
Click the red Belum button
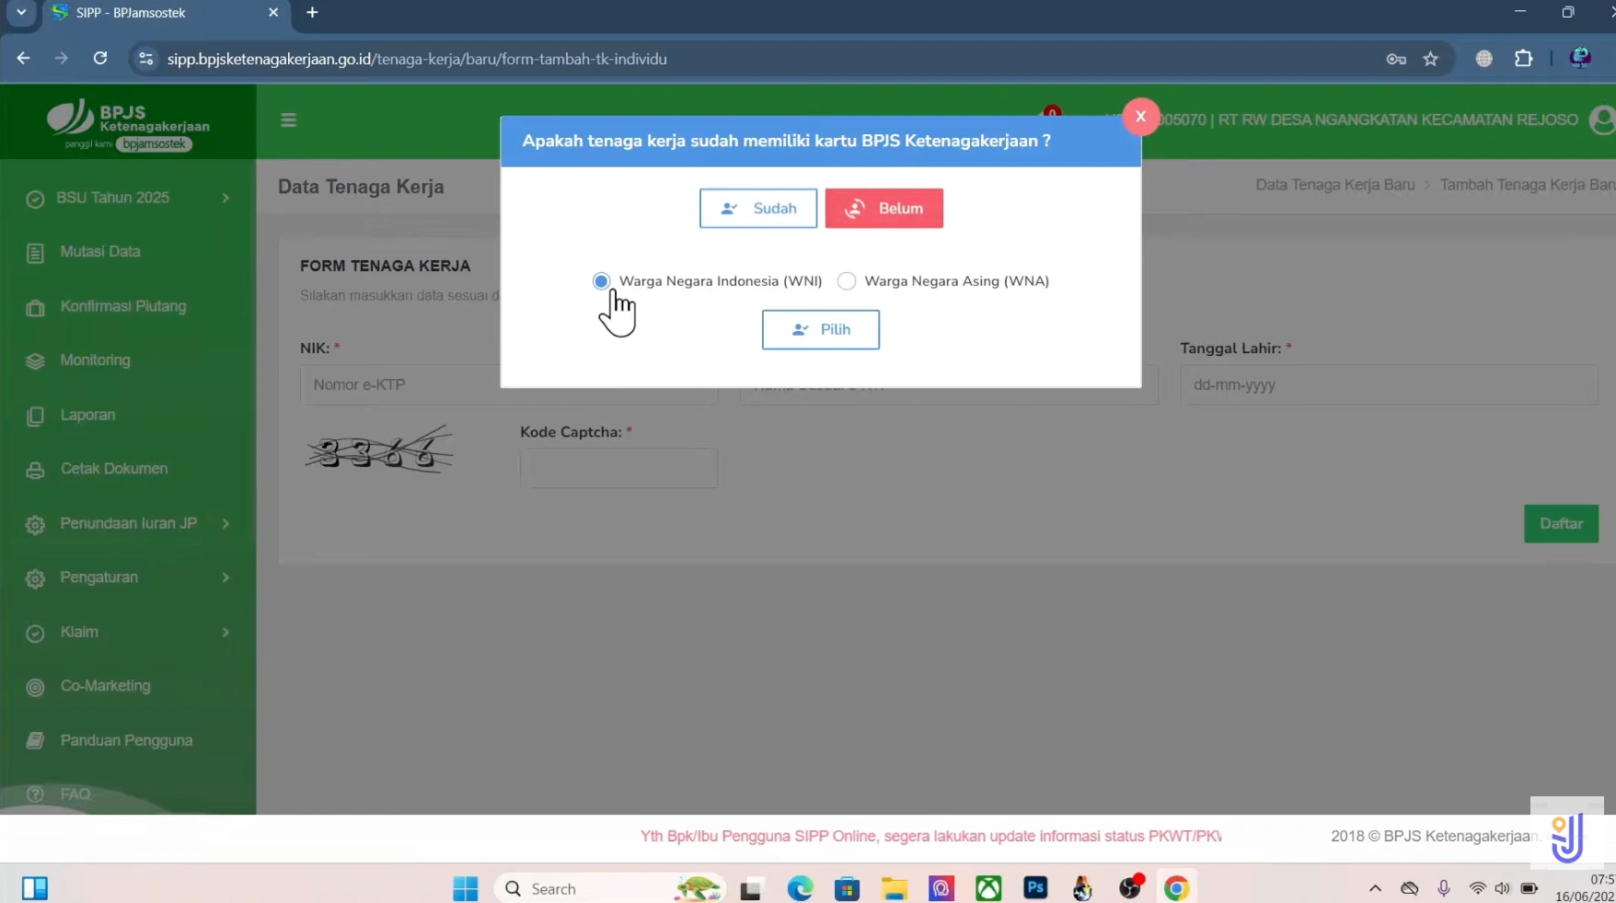883,209
